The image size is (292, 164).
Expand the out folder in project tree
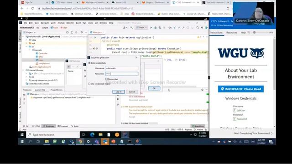26,43
